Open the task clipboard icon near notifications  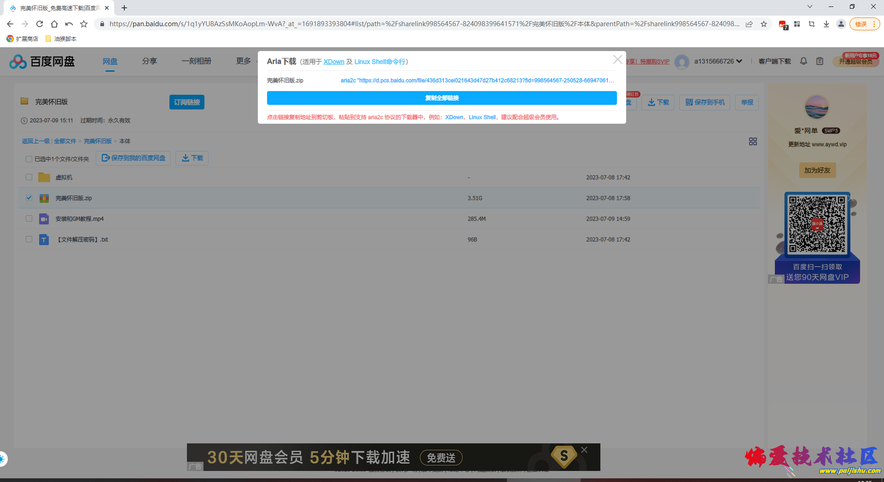point(820,61)
